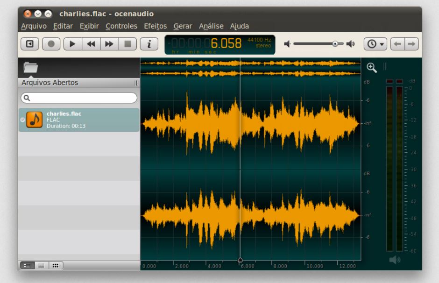
Task: Click the playhead marker on the timeline
Action: click(x=240, y=260)
